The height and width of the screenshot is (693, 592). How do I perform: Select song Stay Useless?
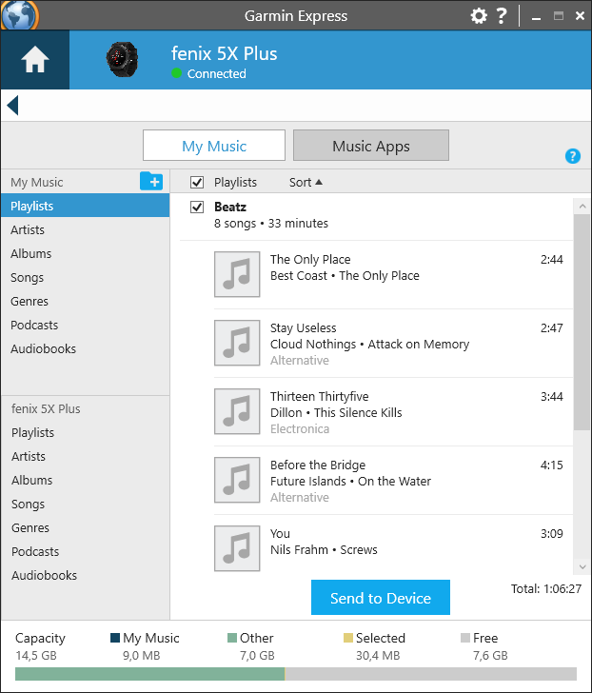coord(394,344)
